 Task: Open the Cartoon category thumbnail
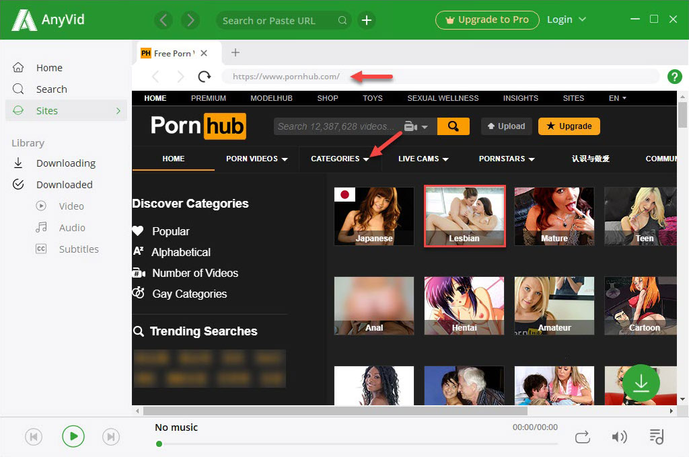coord(641,306)
